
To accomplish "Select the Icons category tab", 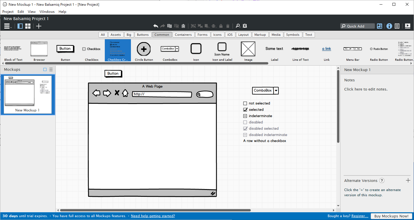I will 217,35.
